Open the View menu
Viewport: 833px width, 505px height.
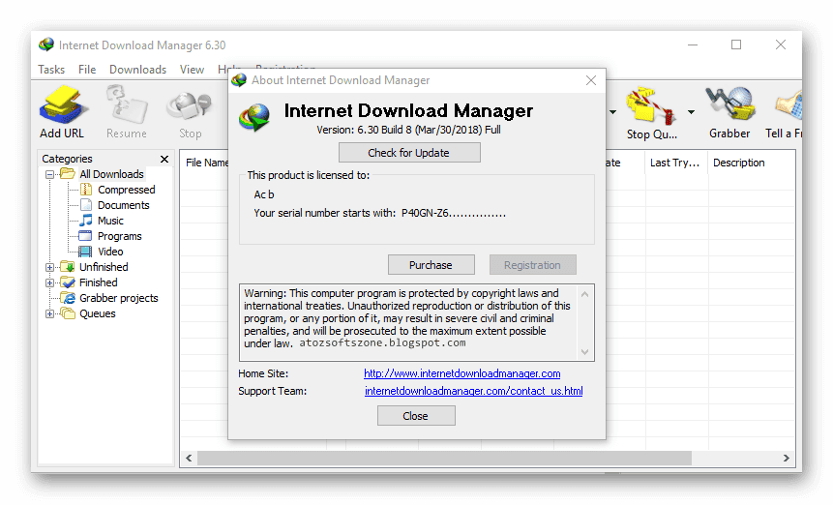click(192, 70)
